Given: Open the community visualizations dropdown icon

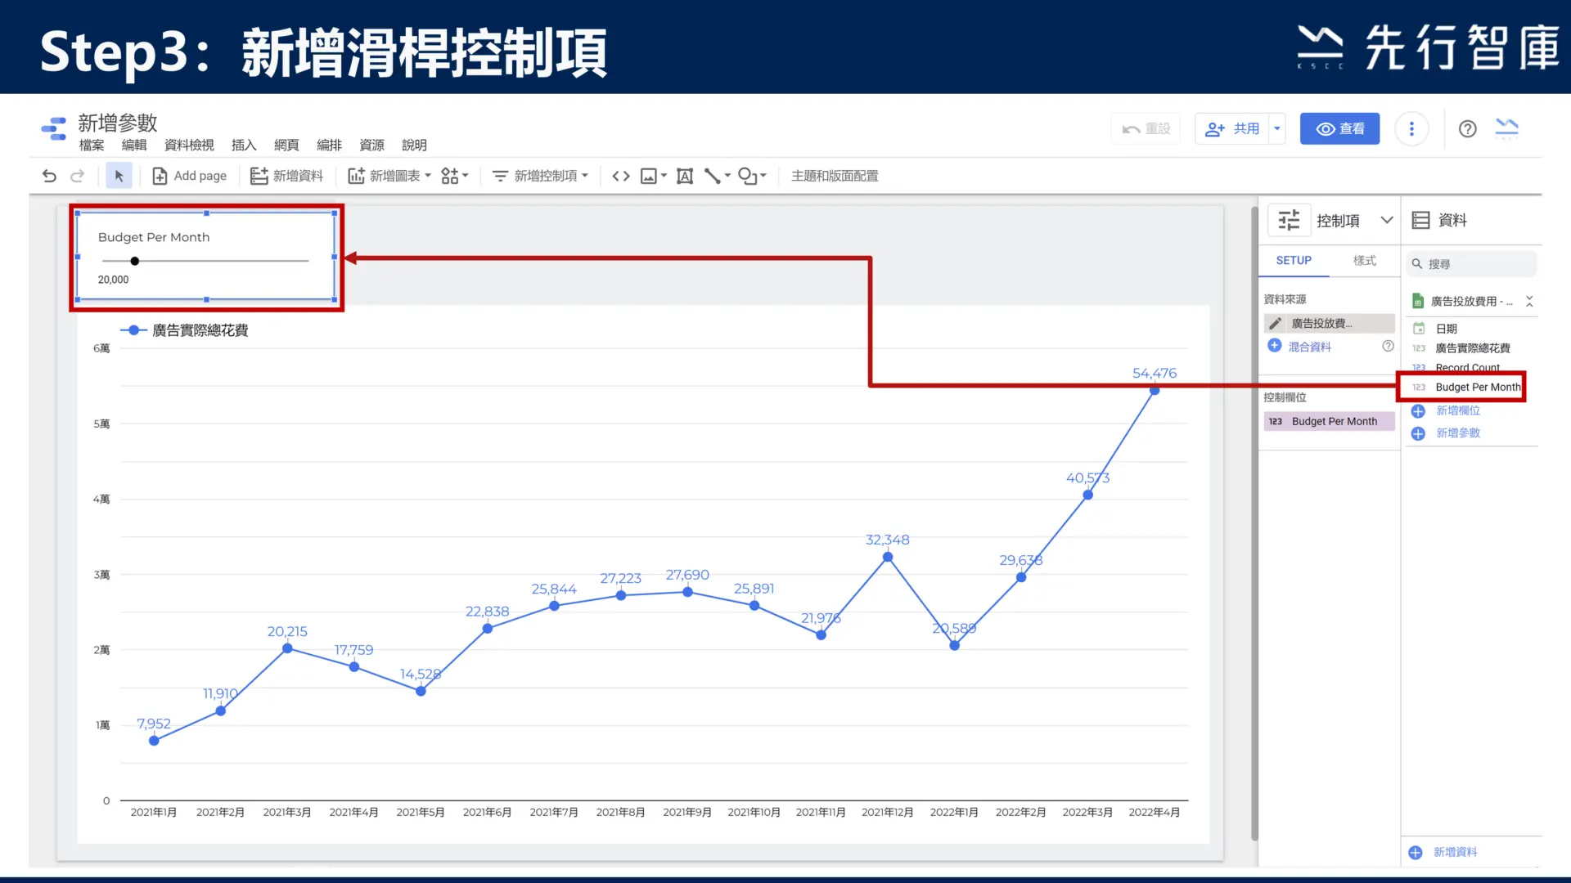Looking at the screenshot, I should [x=455, y=176].
